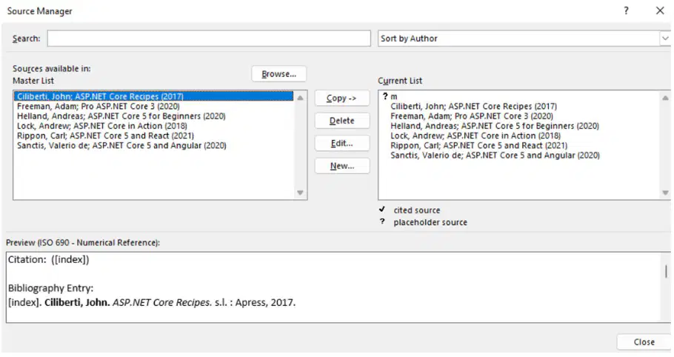
Task: Click the Delete button
Action: coord(341,121)
